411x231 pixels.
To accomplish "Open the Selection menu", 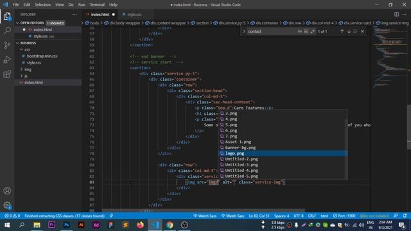I will [x=43, y=4].
